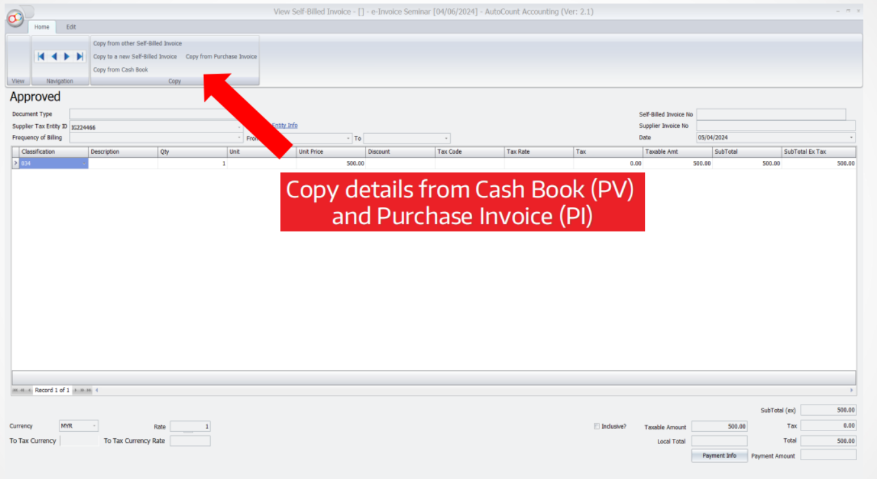Click Copy from Purchase Invoice
This screenshot has width=877, height=479.
pos(221,57)
